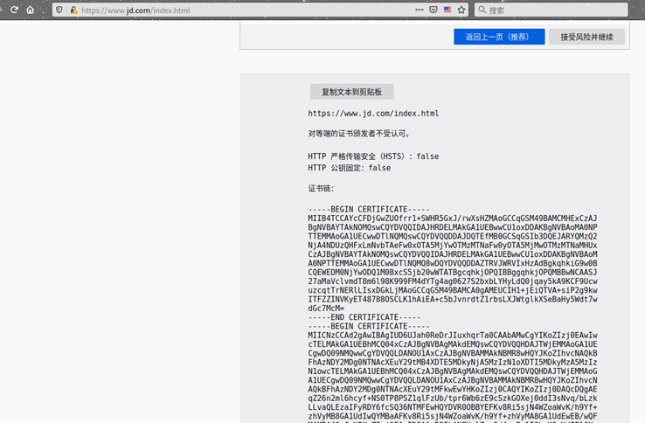This screenshot has height=423, width=645.
Task: Click 返回上一页（推荐）button
Action: click(x=499, y=37)
